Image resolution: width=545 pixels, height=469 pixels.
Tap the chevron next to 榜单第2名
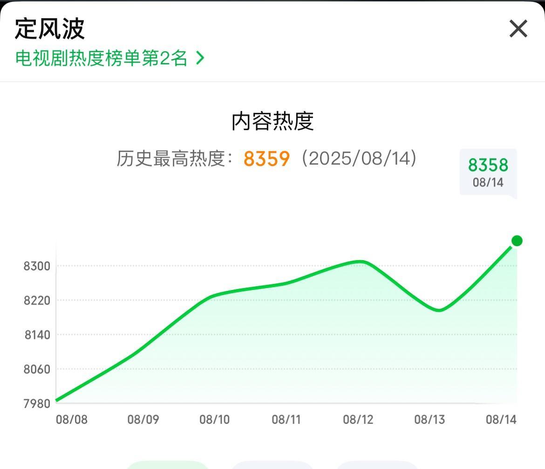pos(200,58)
